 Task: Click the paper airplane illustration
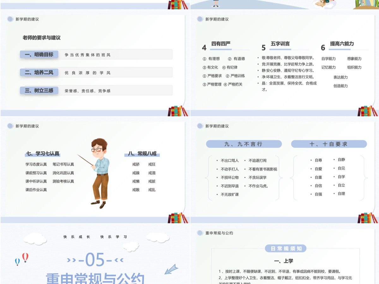click(x=171, y=269)
